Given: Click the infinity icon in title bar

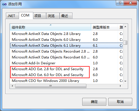Looking at the screenshot, I should (4, 4).
